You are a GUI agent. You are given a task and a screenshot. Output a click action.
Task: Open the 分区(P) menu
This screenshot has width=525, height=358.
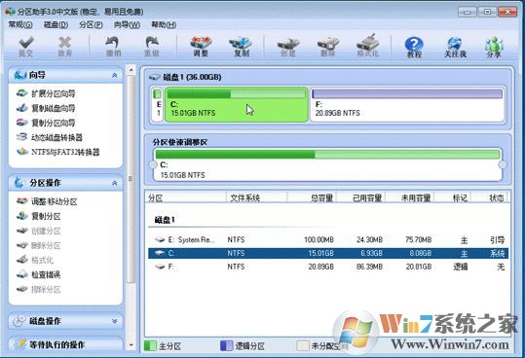click(x=92, y=24)
